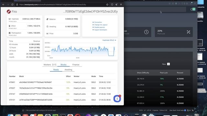Open the Support developers link
207x116 pixels.
[101, 30]
